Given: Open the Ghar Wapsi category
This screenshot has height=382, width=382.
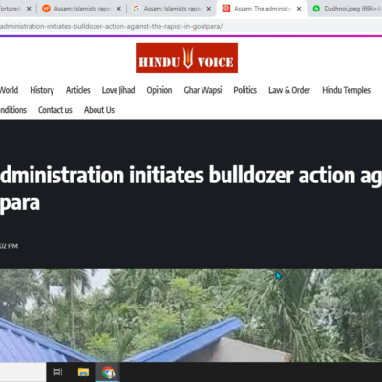Looking at the screenshot, I should (x=202, y=90).
